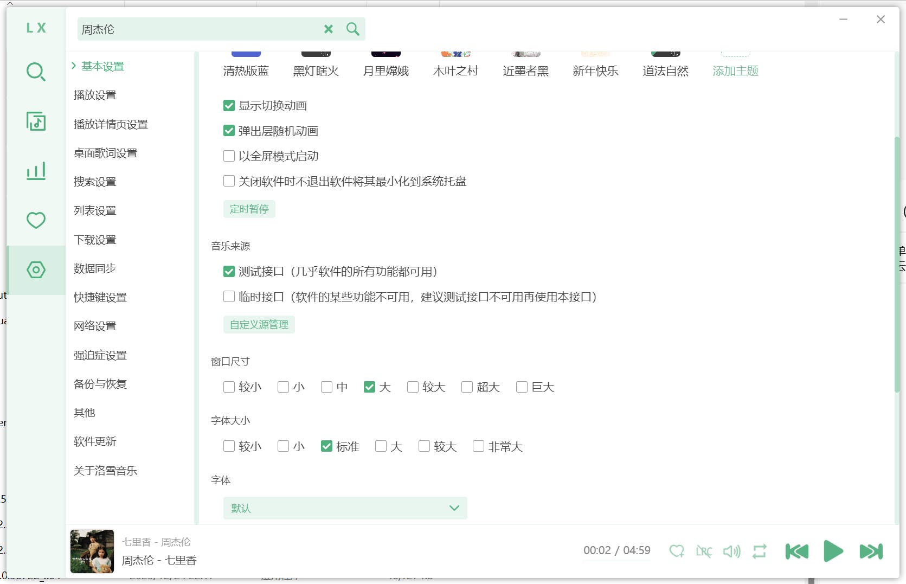Skip to the next track
This screenshot has width=906, height=584.
(871, 551)
